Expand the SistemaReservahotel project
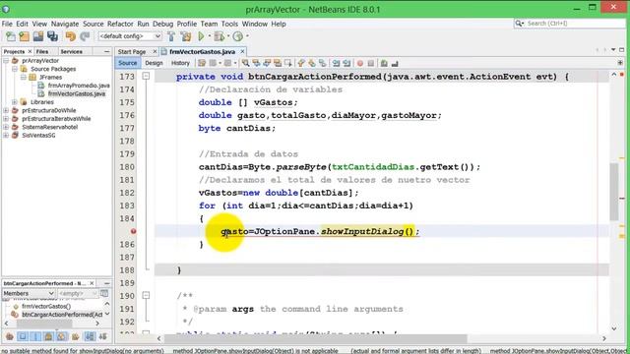Screen dimensions: 630x354 (x=6, y=127)
